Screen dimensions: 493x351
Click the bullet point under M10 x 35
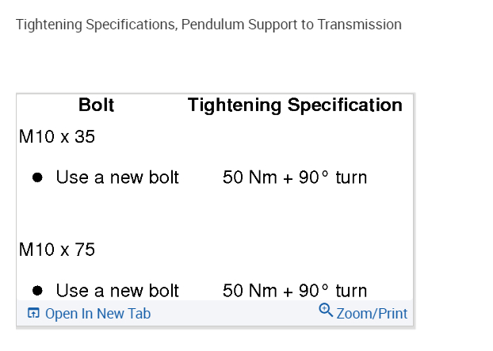(36, 178)
